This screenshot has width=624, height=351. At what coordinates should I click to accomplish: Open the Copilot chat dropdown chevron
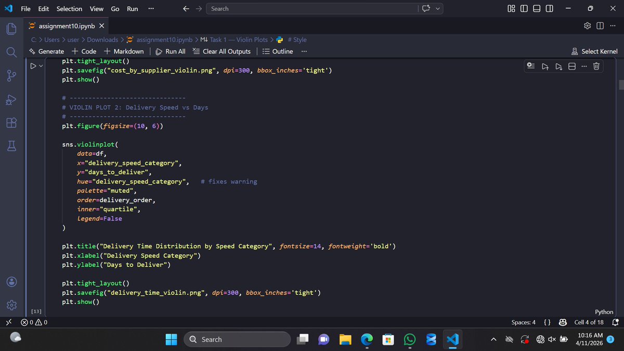tap(438, 8)
